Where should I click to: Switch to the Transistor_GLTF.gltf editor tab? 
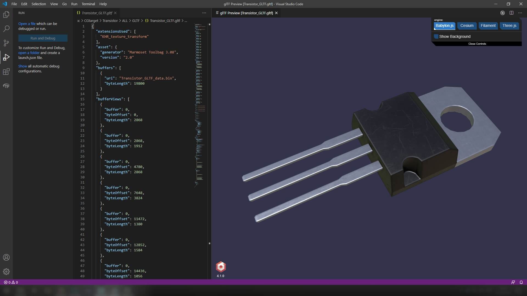(97, 13)
